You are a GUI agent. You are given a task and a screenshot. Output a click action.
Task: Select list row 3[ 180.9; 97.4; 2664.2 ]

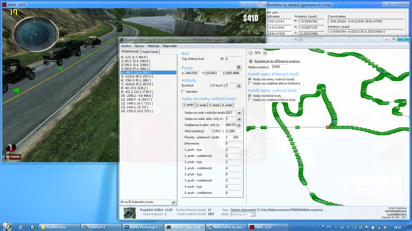tap(149, 69)
